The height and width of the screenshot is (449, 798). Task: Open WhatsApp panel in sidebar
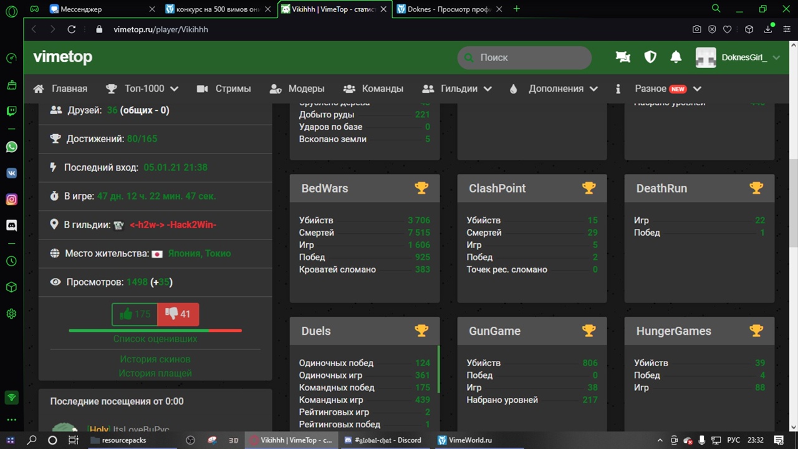[11, 147]
